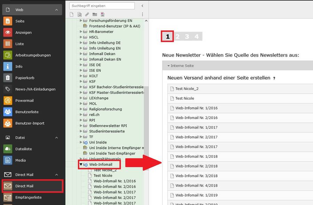
Task: Collapse the Web-Infomail tree node
Action: [x=81, y=164]
